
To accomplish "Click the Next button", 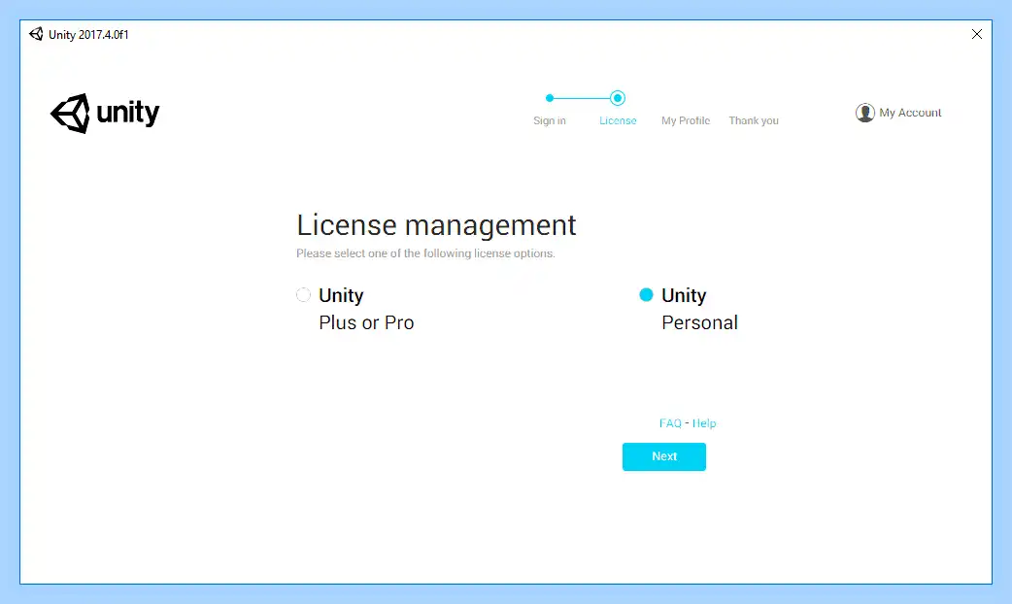I will (664, 456).
